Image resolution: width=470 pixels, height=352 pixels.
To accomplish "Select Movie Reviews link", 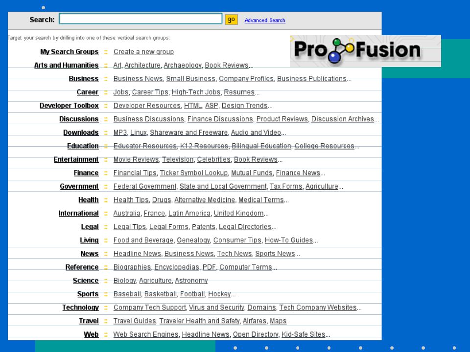I will coord(136,159).
